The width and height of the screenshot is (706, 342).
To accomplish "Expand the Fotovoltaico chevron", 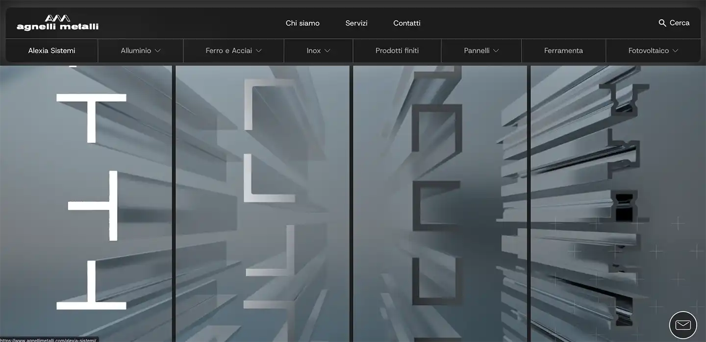I will (675, 51).
